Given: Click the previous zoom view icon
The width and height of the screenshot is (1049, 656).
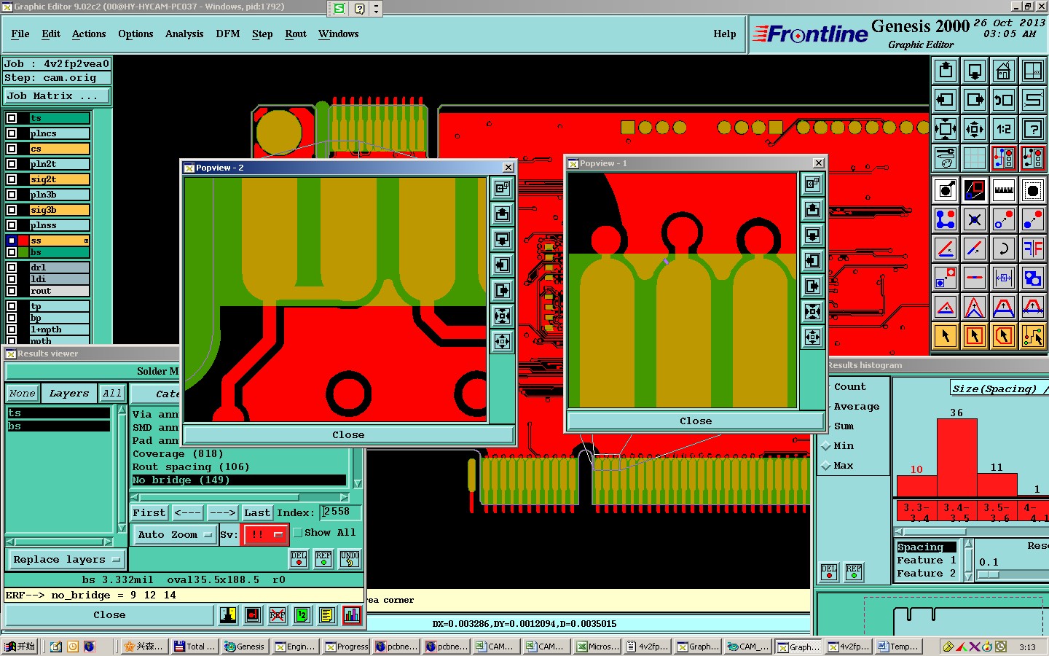Looking at the screenshot, I should click(x=1004, y=100).
